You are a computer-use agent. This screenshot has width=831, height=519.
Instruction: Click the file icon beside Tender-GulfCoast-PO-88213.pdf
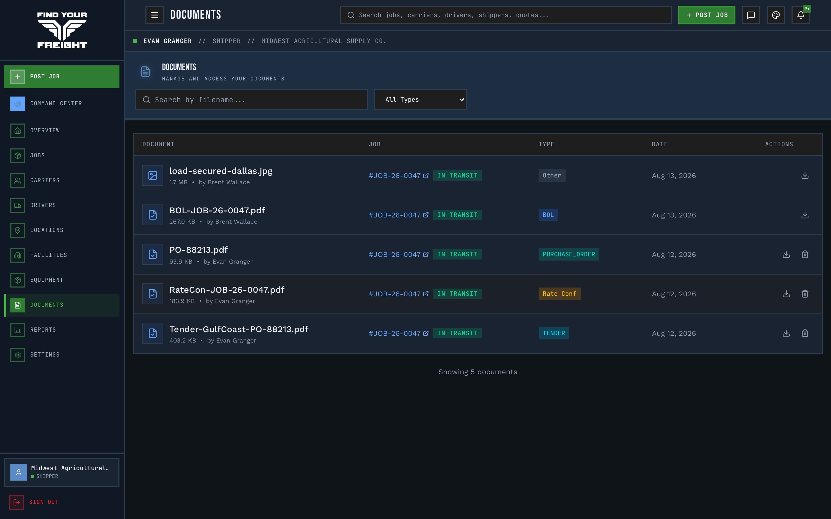[x=152, y=333]
